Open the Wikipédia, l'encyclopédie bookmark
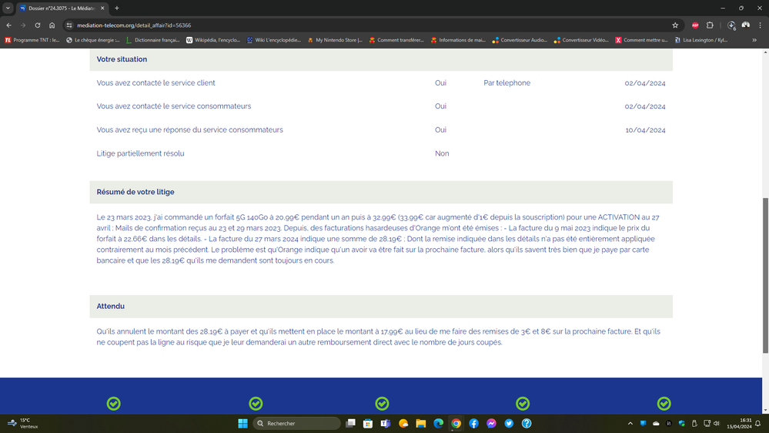 (213, 40)
